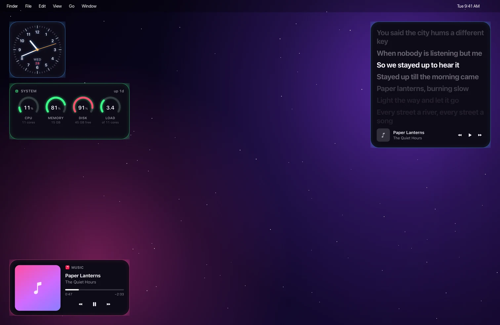The image size is (500, 325).
Task: Open the Finder menu
Action: (12, 6)
